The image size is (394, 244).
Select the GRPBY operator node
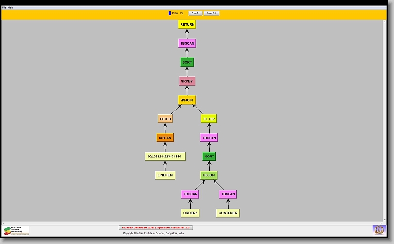pyautogui.click(x=187, y=81)
